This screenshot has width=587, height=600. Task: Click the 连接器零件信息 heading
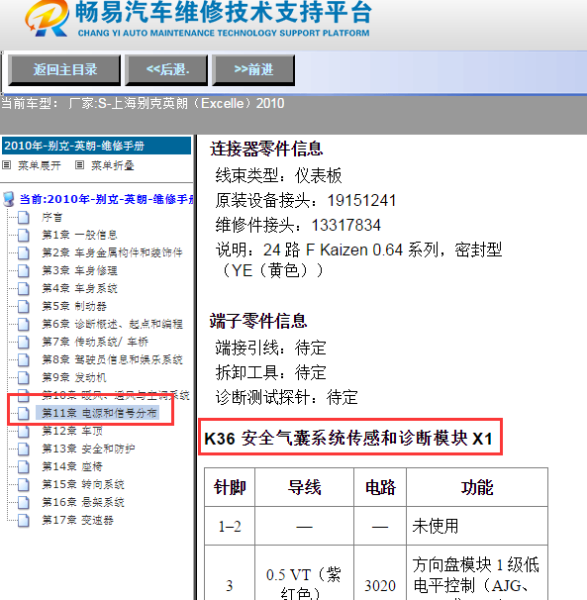[x=266, y=149]
